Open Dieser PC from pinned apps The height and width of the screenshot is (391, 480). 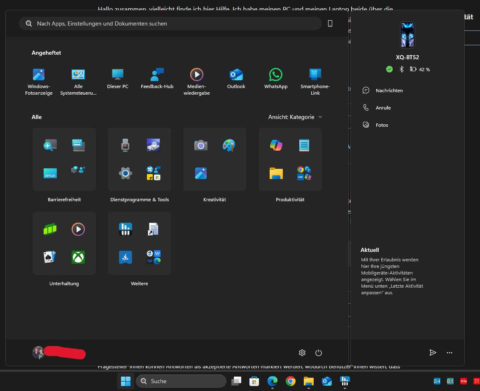(x=118, y=79)
